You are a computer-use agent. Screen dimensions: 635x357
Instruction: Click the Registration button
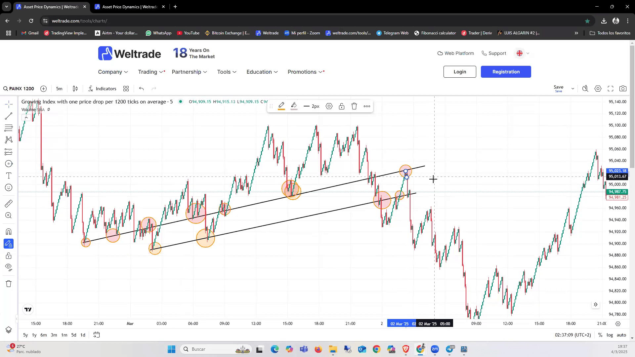pos(506,72)
